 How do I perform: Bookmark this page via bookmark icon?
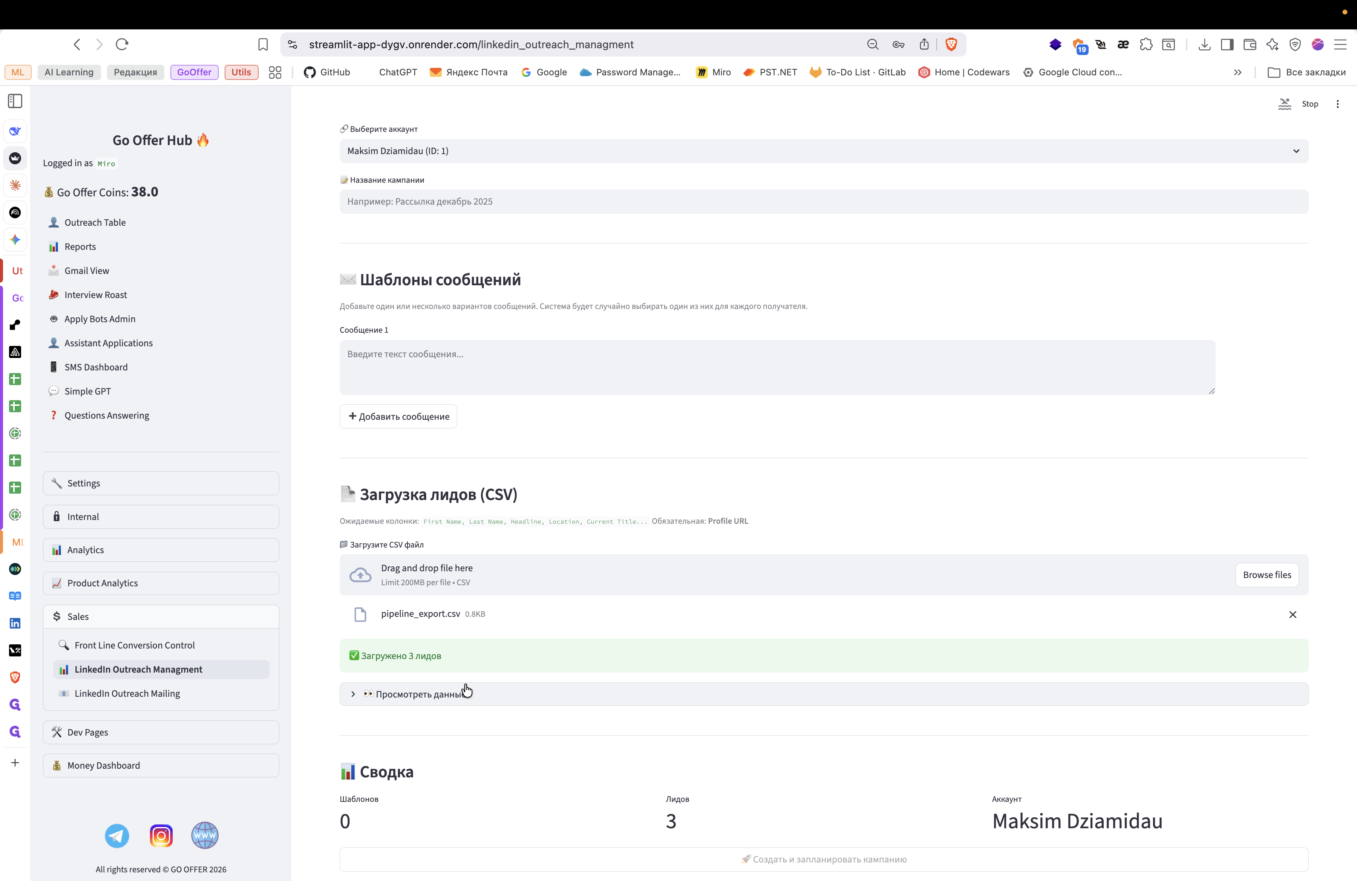coord(263,44)
